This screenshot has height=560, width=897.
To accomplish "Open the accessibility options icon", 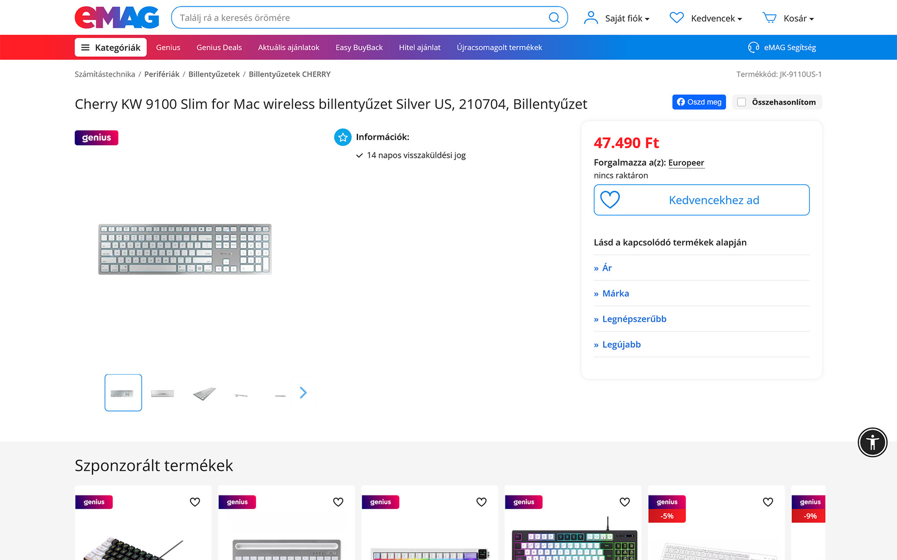I will click(873, 442).
